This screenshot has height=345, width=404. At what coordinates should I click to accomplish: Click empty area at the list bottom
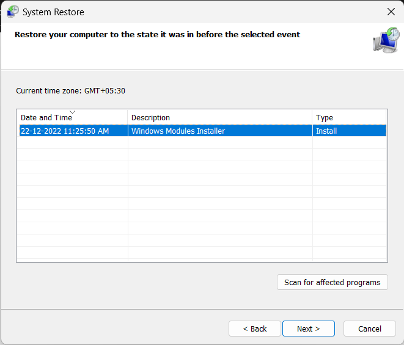click(x=202, y=253)
